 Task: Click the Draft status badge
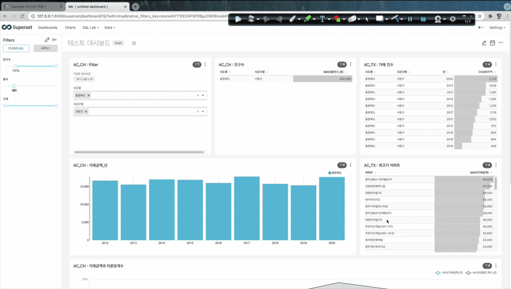[x=118, y=43]
